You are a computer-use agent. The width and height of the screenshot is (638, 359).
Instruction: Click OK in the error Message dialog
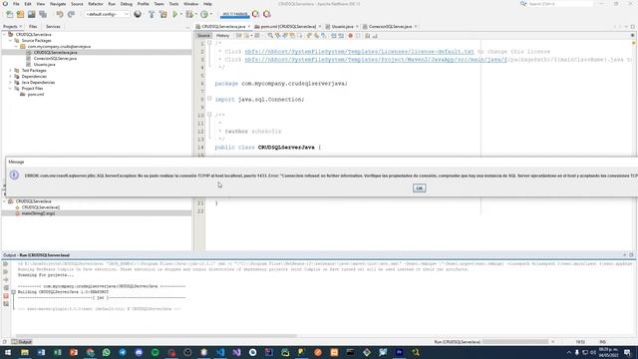click(x=419, y=188)
